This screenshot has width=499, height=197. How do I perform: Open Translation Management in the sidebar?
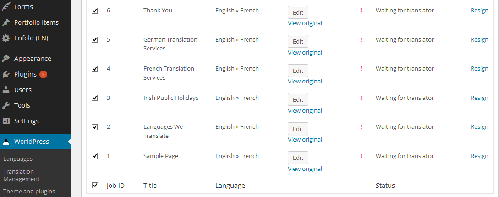click(22, 175)
